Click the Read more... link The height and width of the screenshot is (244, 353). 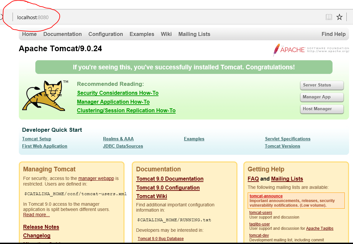point(36,215)
